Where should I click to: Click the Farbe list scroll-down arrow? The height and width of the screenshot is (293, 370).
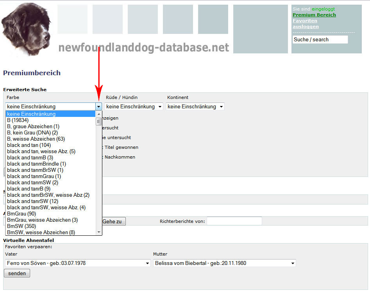(x=99, y=232)
